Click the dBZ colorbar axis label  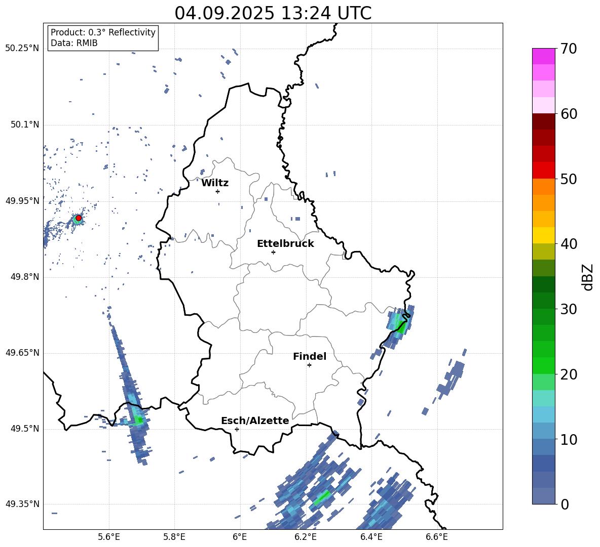[588, 277]
